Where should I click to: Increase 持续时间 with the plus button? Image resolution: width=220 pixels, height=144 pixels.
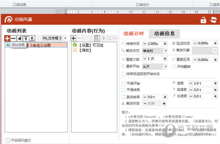tap(165, 44)
